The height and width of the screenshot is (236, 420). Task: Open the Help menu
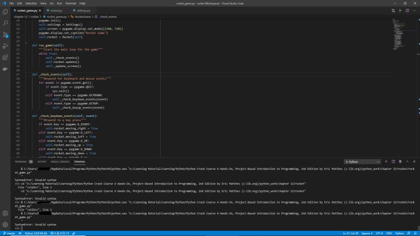82,4
